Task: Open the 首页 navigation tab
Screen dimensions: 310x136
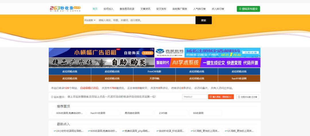Action: coord(95,9)
